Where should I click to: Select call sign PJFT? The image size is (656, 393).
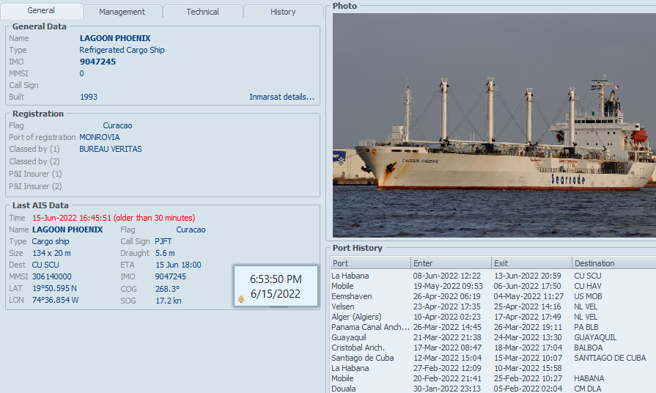[163, 241]
